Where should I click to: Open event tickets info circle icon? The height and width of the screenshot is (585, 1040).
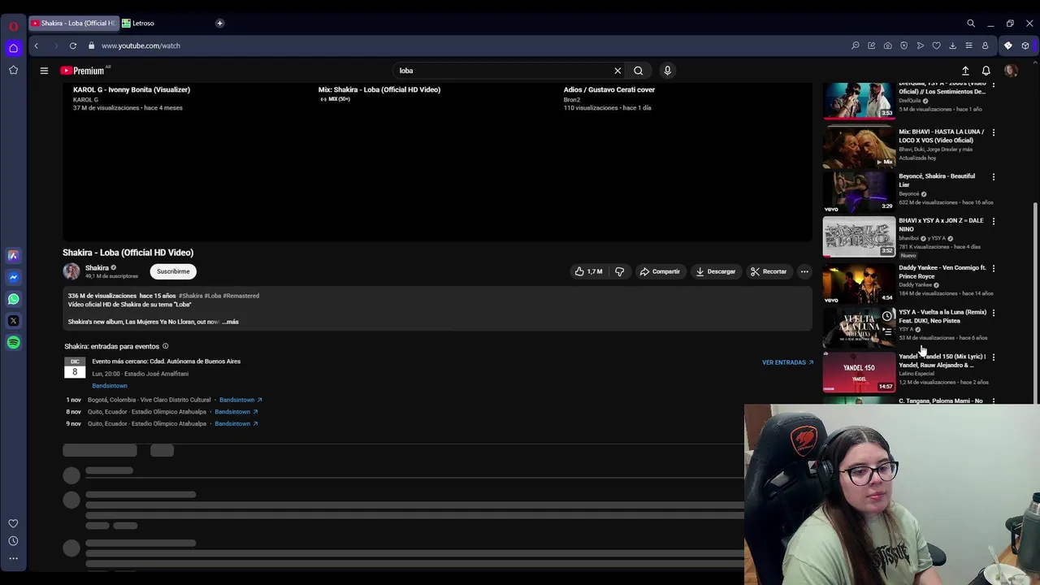pyautogui.click(x=165, y=346)
